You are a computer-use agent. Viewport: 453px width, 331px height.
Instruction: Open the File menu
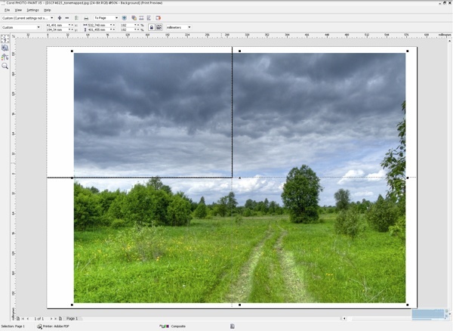click(7, 10)
